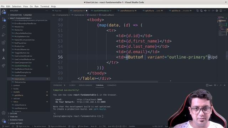Click Sign in to Bitbucket status item

(57, 127)
